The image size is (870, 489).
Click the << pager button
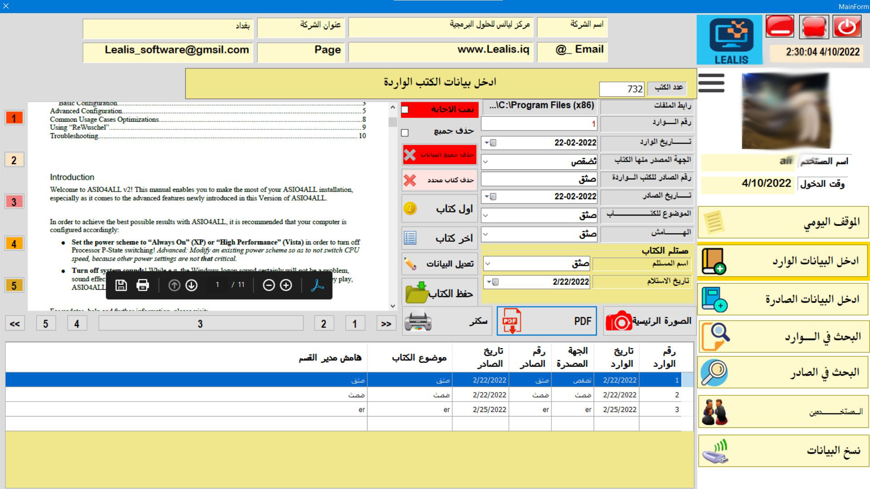click(15, 323)
